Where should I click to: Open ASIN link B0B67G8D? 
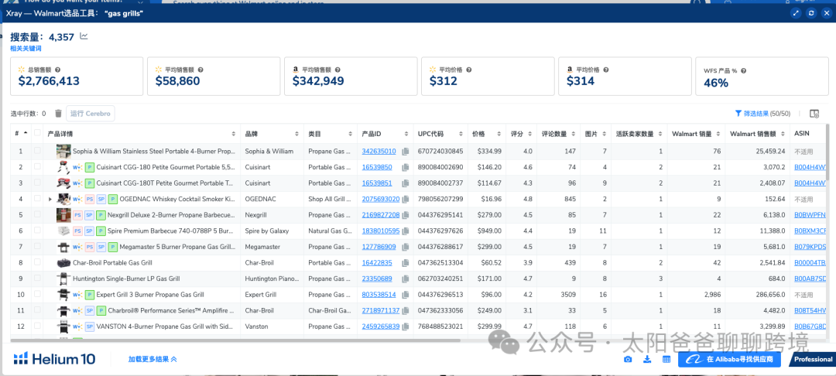810,326
